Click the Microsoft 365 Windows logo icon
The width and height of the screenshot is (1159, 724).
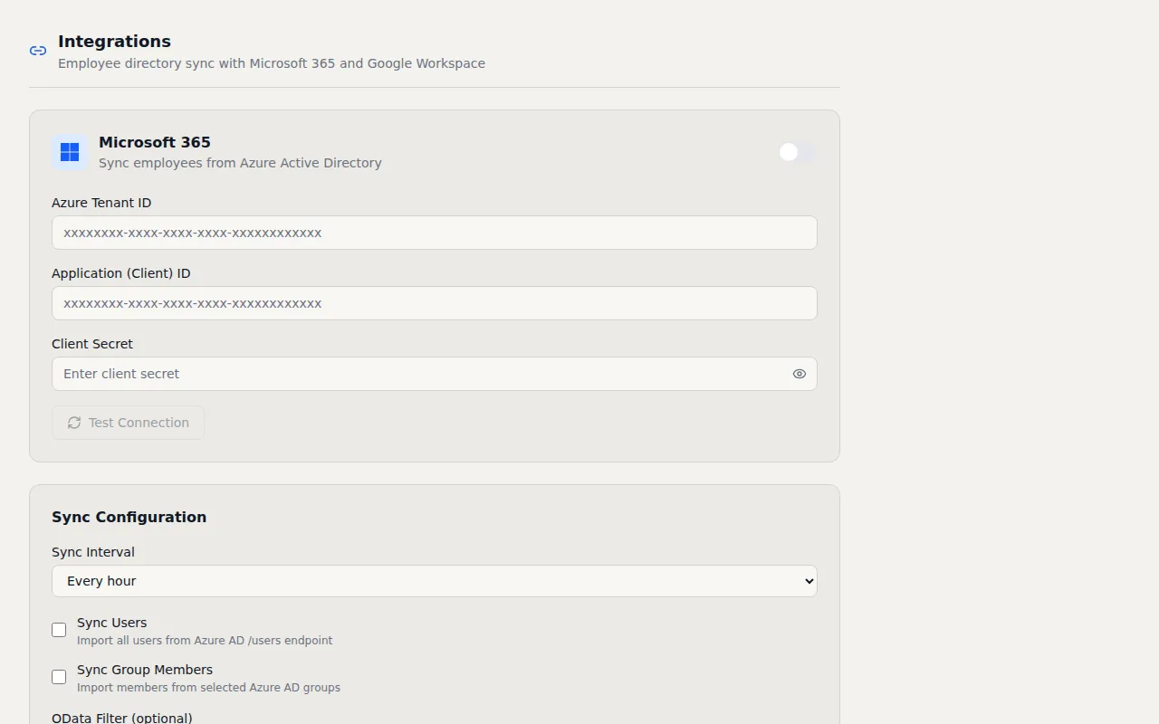point(69,152)
